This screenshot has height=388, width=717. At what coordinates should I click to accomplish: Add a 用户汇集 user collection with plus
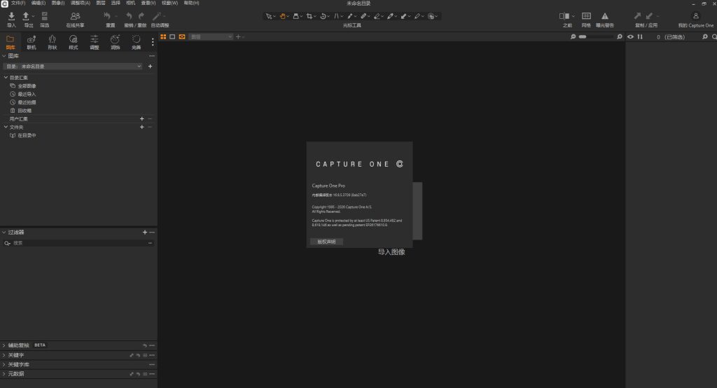(x=141, y=119)
